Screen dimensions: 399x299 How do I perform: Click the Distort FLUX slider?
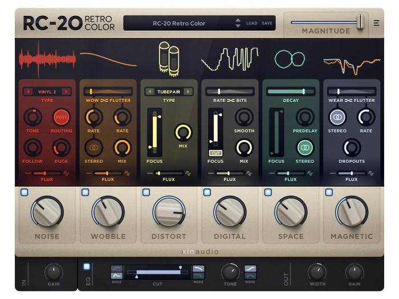point(169,173)
